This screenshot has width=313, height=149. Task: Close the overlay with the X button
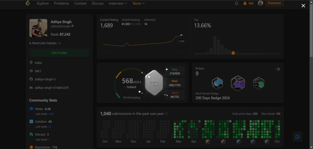click(303, 6)
